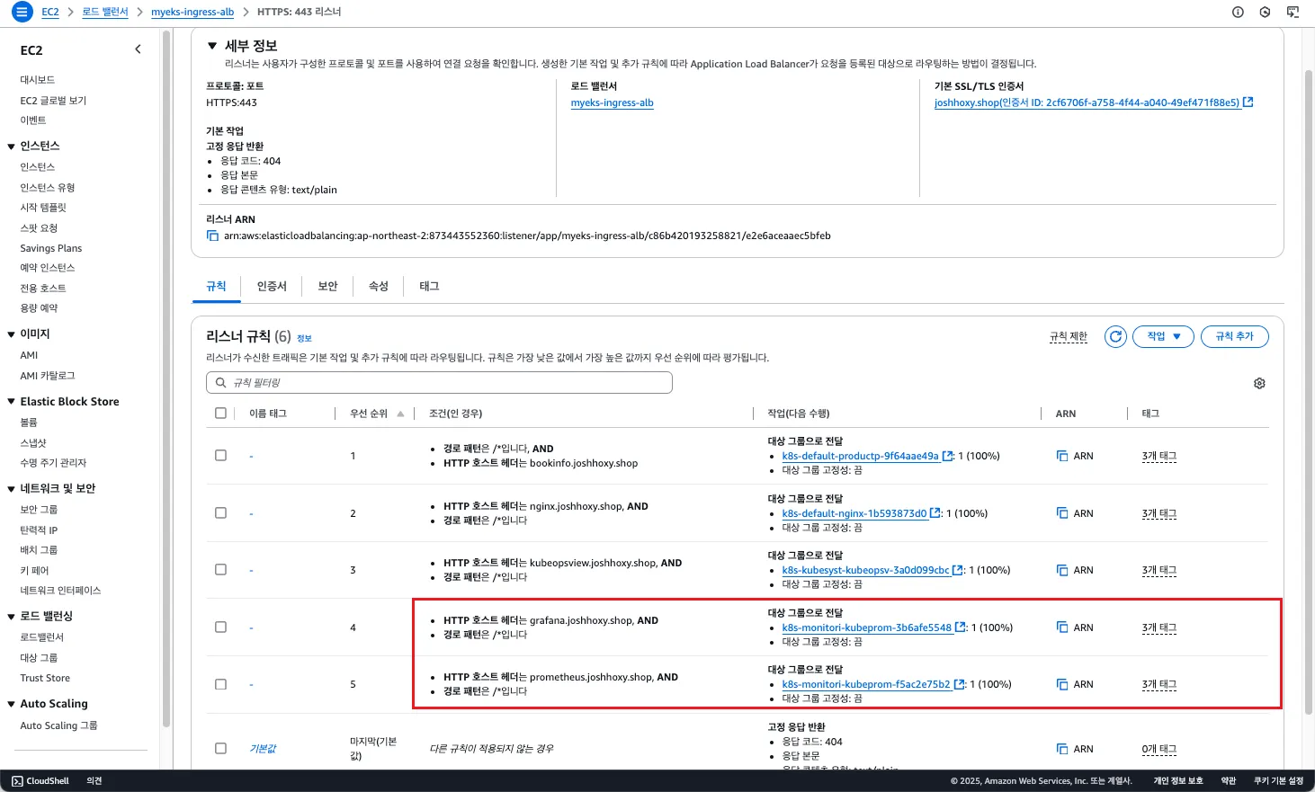Screen dimensions: 1315x792
Task: Switch to the 인증서 certificates tab
Action: click(x=272, y=286)
